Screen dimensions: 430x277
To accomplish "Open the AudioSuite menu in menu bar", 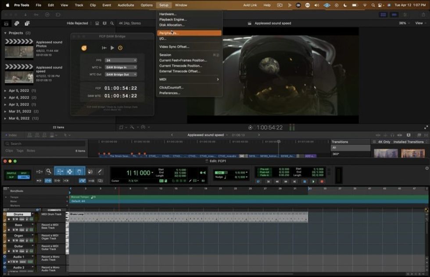I will (126, 5).
